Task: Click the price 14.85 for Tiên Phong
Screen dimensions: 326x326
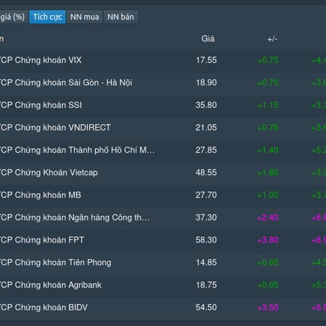Action: coord(206,262)
